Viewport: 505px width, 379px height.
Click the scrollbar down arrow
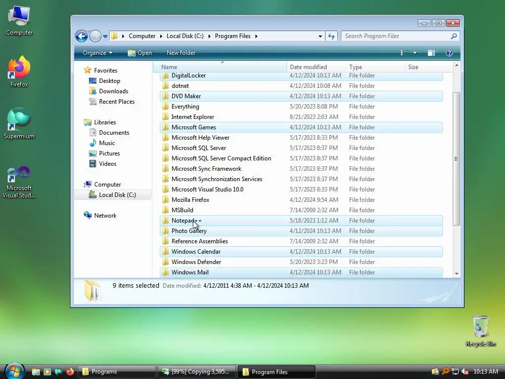456,273
